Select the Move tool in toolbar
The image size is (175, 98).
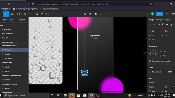(x=5, y=14)
